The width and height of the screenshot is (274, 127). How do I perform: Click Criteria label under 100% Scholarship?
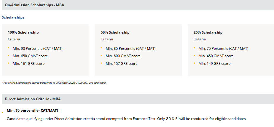click(x=14, y=39)
